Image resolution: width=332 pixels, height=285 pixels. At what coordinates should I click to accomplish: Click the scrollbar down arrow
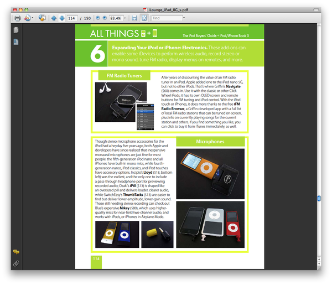[319, 264]
